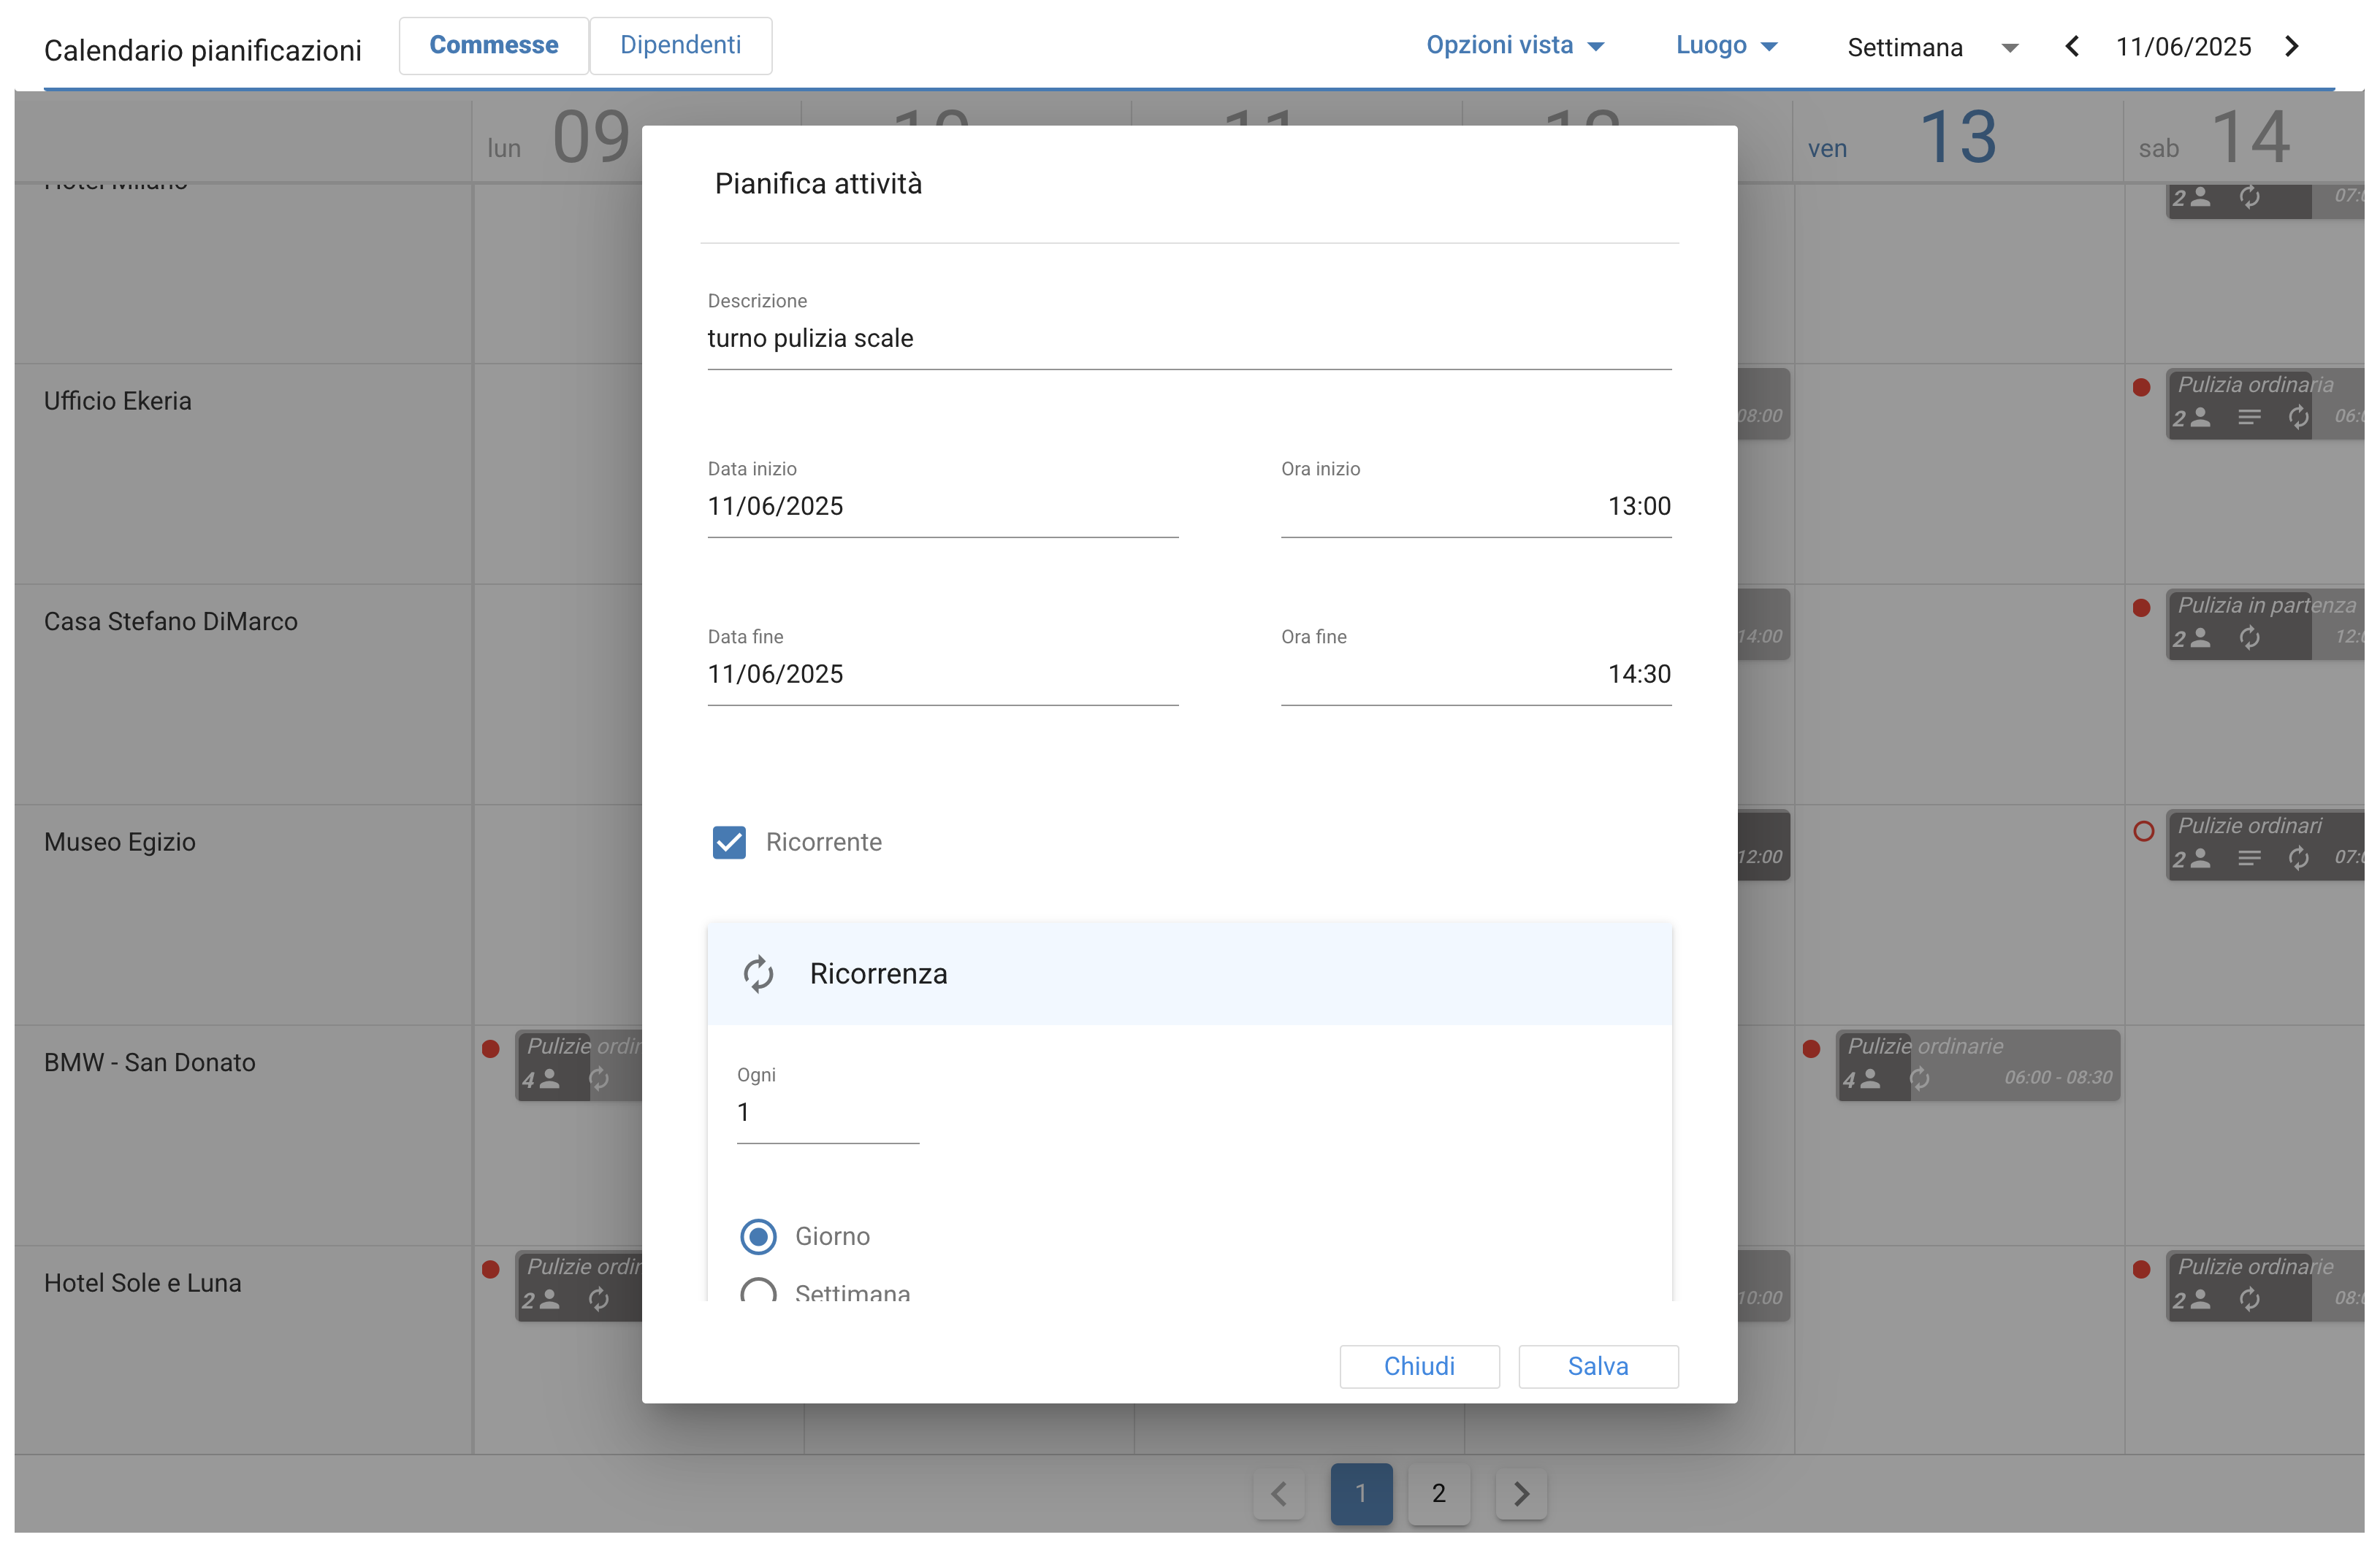Click red dot beside Saturday Hotel Sole e Luna event

pyautogui.click(x=2141, y=1269)
